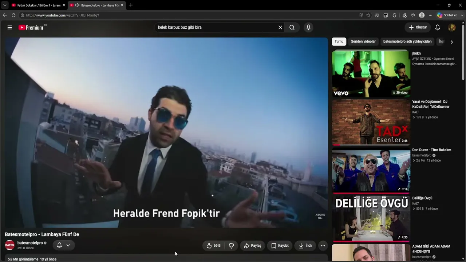Viewport: 466px width, 262px height.
Task: Dislike the video with thumbs down
Action: pos(231,246)
